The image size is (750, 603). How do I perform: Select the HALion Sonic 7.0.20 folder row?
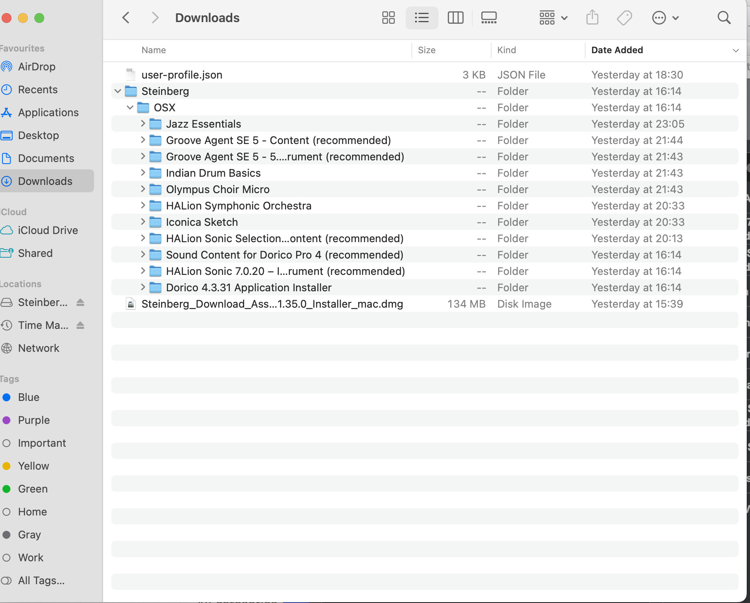[424, 271]
